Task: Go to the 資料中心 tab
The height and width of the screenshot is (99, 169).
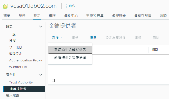Action: point(71,16)
